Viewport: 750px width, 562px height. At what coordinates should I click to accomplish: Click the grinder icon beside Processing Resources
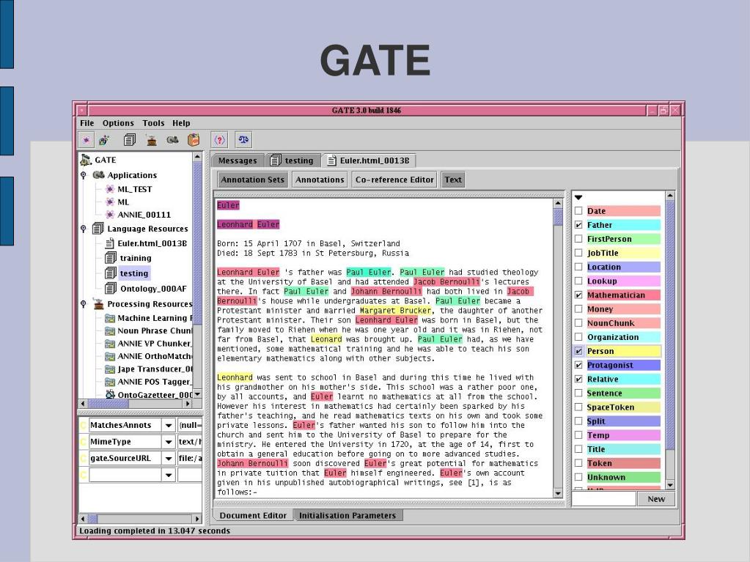click(98, 304)
